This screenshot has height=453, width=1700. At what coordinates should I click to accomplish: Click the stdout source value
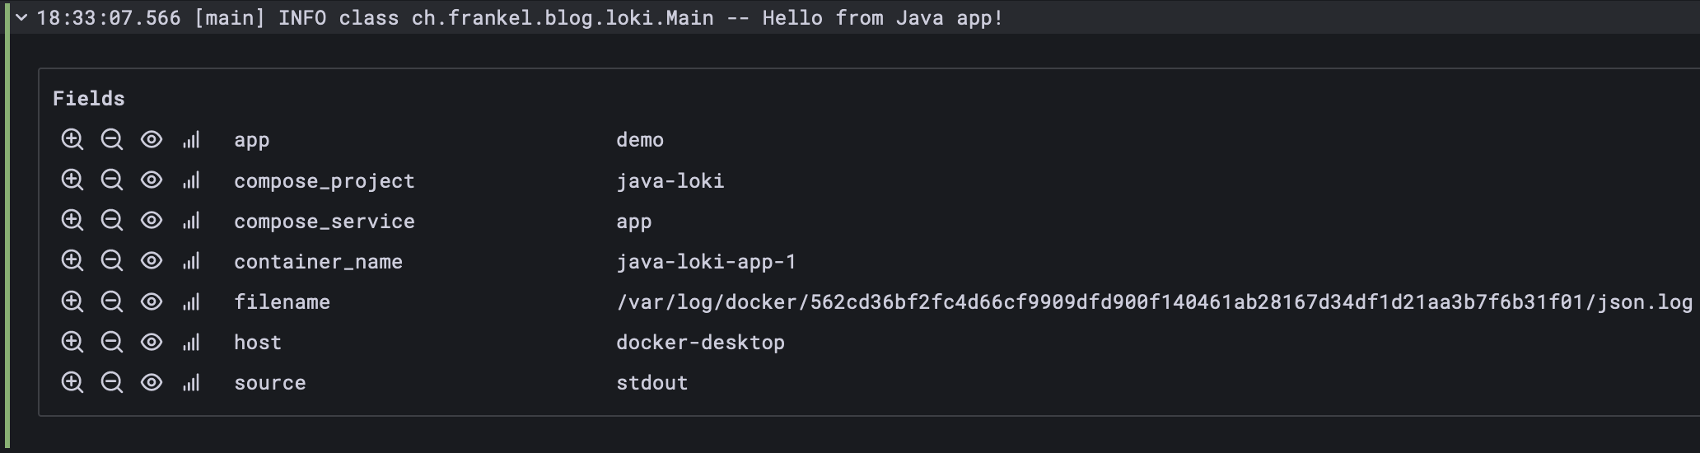click(x=652, y=383)
